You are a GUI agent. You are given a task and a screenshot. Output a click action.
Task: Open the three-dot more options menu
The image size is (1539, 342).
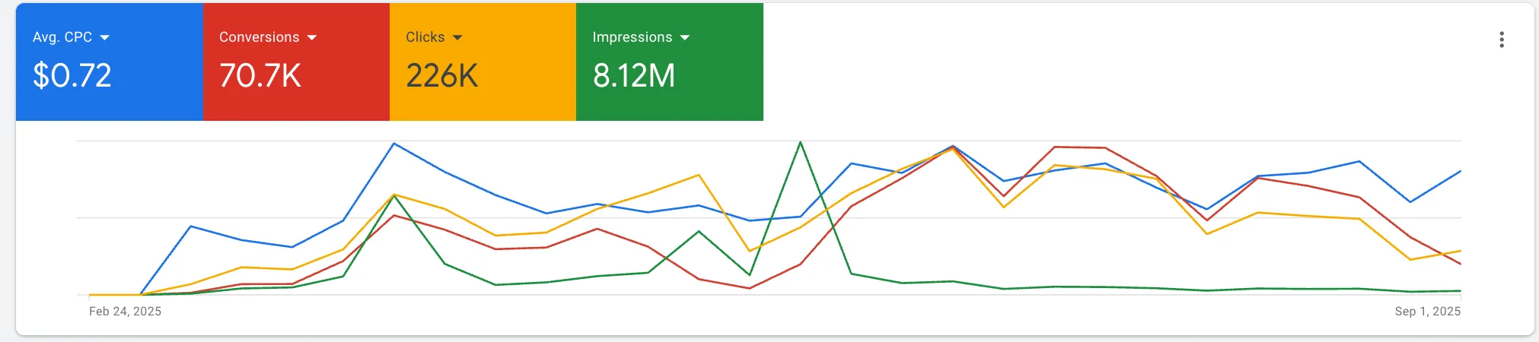tap(1501, 40)
